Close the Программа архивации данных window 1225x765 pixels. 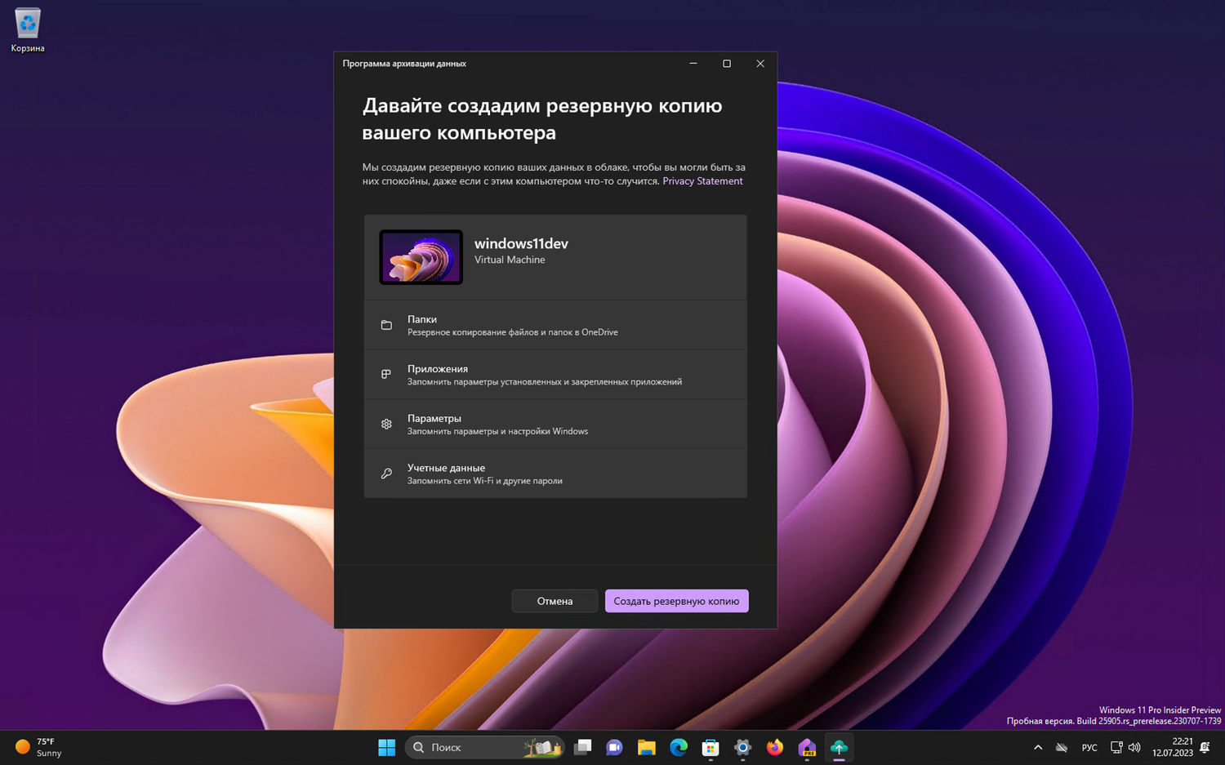760,64
